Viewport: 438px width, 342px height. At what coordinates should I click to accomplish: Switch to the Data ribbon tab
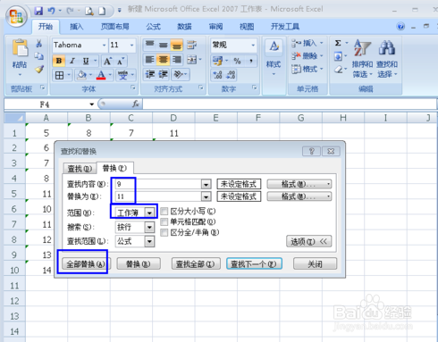184,27
